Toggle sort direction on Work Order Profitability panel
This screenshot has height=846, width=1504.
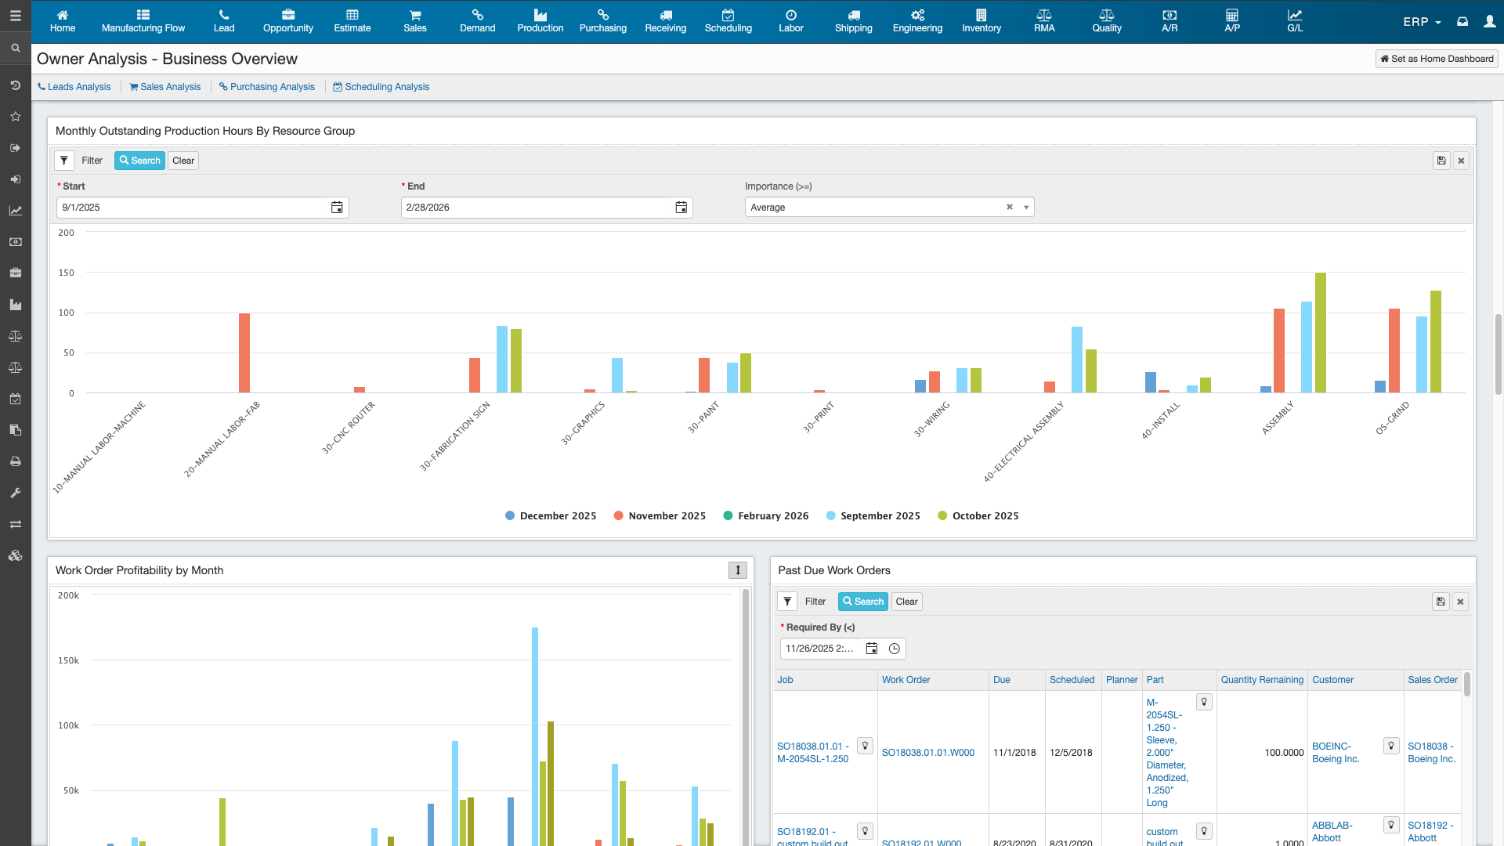point(737,569)
